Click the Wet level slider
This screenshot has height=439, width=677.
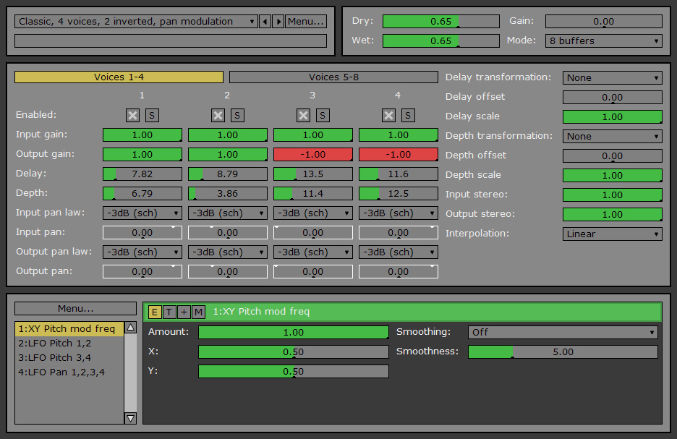click(x=440, y=41)
